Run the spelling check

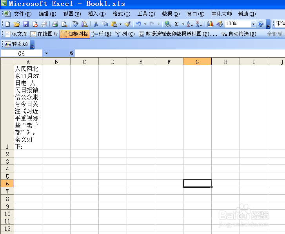pyautogui.click(x=75, y=24)
